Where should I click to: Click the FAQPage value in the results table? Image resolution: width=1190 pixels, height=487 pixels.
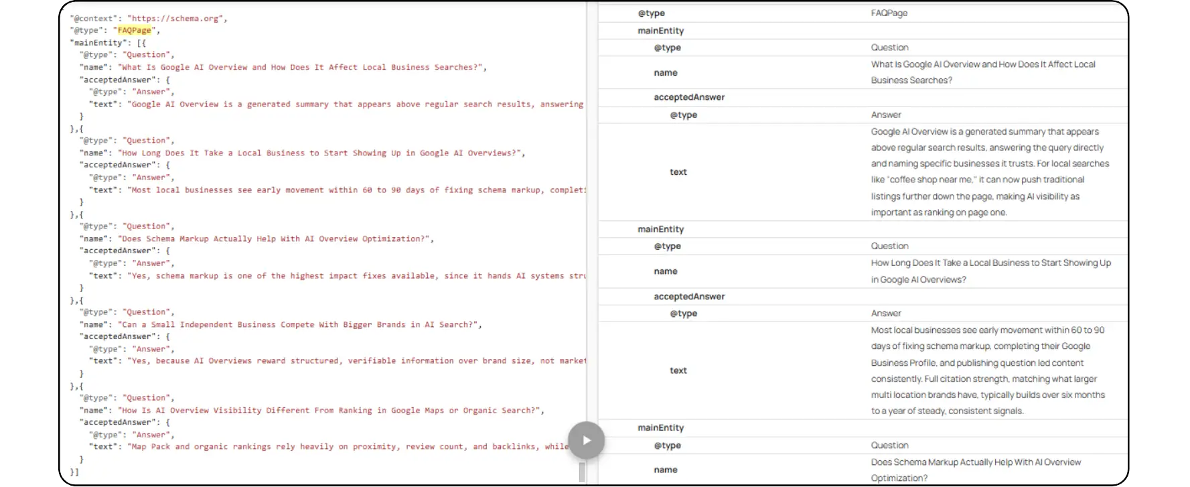[889, 13]
